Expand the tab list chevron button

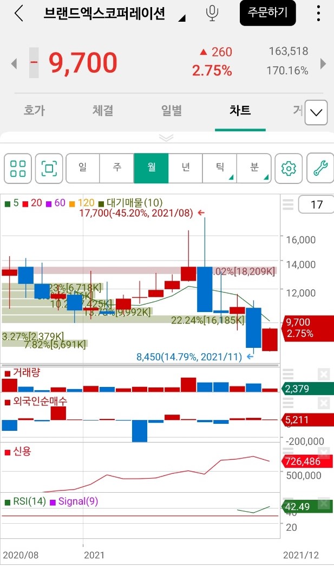coord(316,113)
